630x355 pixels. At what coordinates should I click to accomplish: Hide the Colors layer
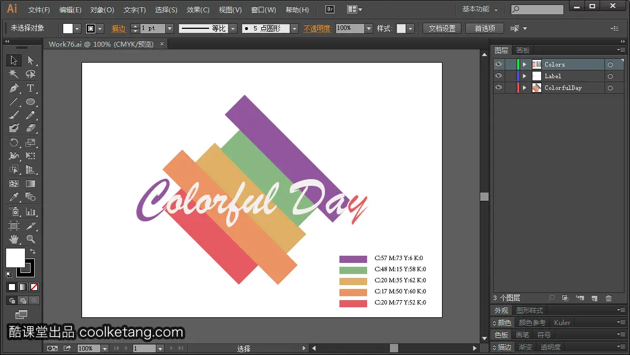point(499,64)
